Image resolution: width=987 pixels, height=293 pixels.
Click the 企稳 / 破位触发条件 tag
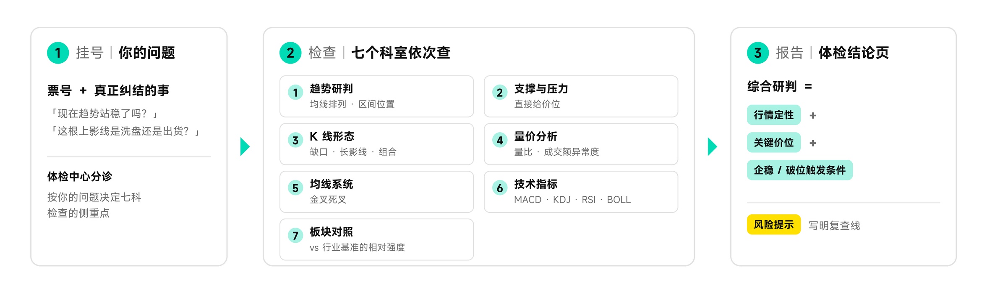click(x=800, y=170)
